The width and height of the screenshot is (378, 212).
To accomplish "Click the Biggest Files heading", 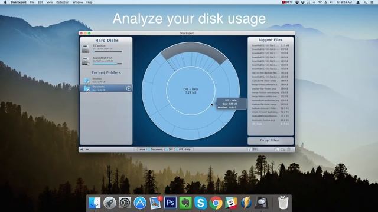I will (x=271, y=40).
